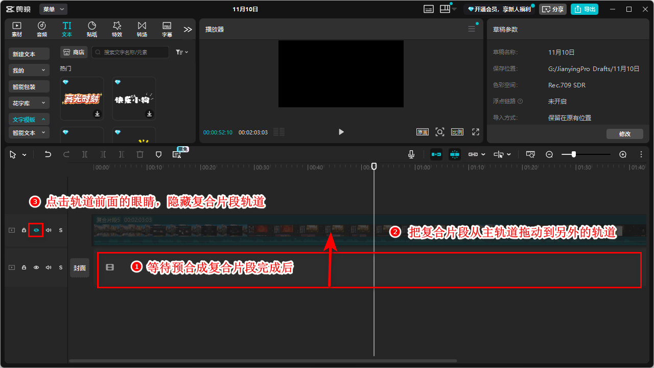Expand the 菜单 dropdown in title bar
Viewport: 654px width, 368px height.
[x=54, y=9]
